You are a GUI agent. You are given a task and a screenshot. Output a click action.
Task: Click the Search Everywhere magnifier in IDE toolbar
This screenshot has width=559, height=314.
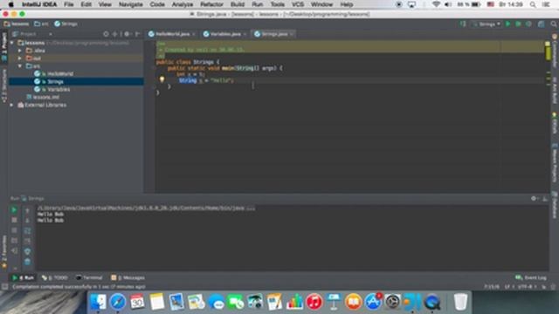(554, 24)
